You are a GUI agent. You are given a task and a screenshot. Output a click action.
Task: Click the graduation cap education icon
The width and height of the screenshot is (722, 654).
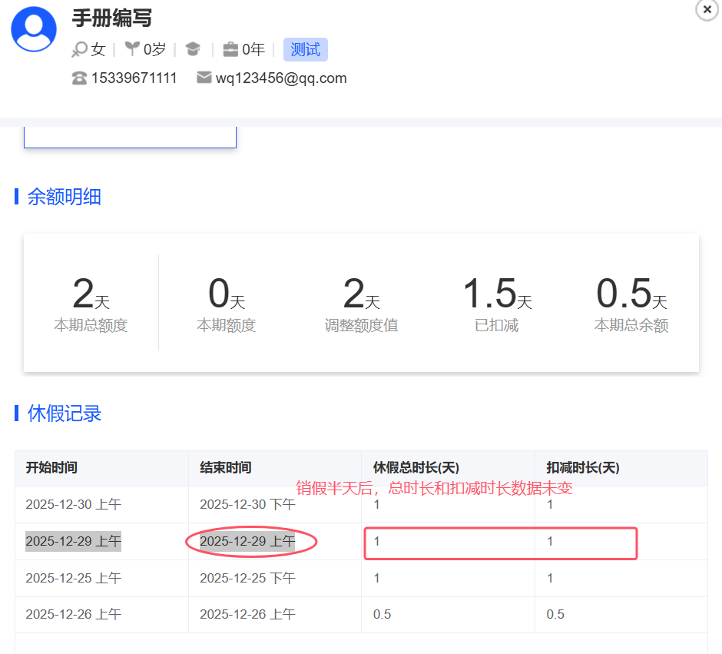coord(193,50)
